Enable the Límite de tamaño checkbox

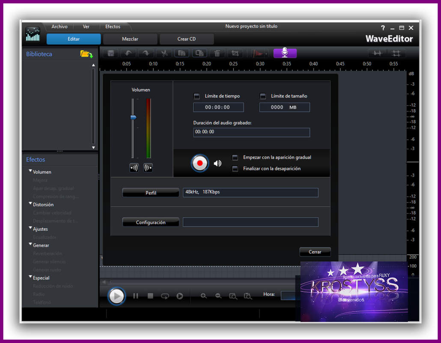pos(263,96)
